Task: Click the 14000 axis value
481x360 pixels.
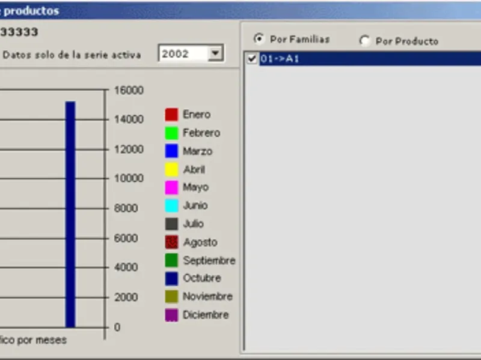Action: tap(129, 119)
